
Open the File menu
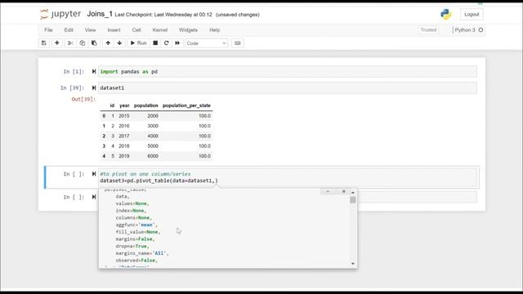(x=48, y=30)
